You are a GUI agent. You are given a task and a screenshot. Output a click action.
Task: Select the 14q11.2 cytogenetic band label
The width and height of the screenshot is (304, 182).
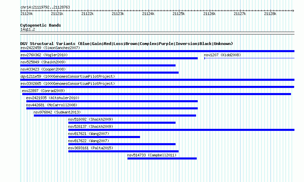(x=28, y=29)
